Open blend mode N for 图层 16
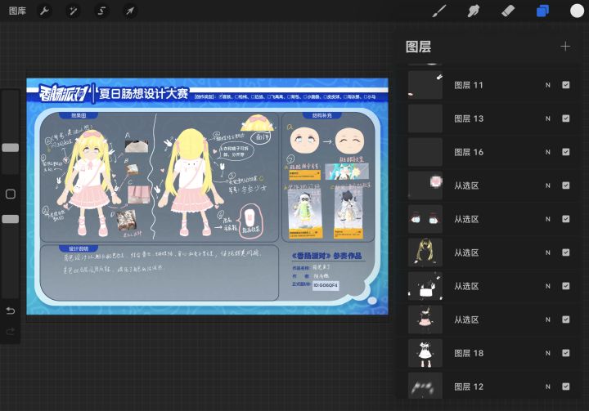The height and width of the screenshot is (411, 589). tap(547, 152)
